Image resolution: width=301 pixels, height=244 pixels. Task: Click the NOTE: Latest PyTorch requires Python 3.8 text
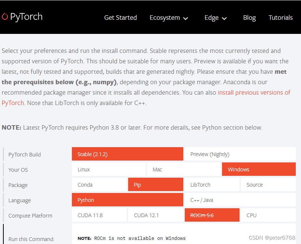coord(132,128)
